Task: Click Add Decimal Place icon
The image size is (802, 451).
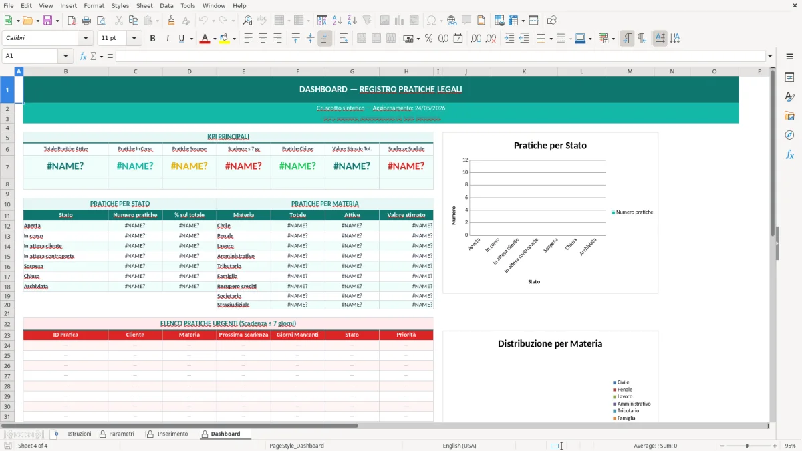Action: pyautogui.click(x=476, y=39)
